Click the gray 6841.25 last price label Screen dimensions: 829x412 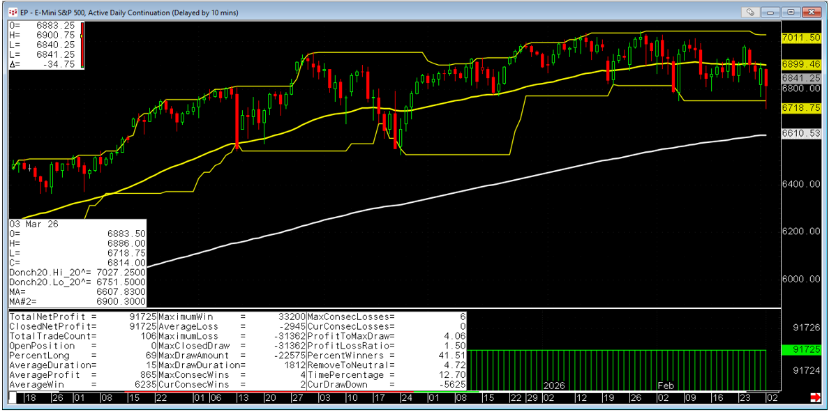(801, 78)
